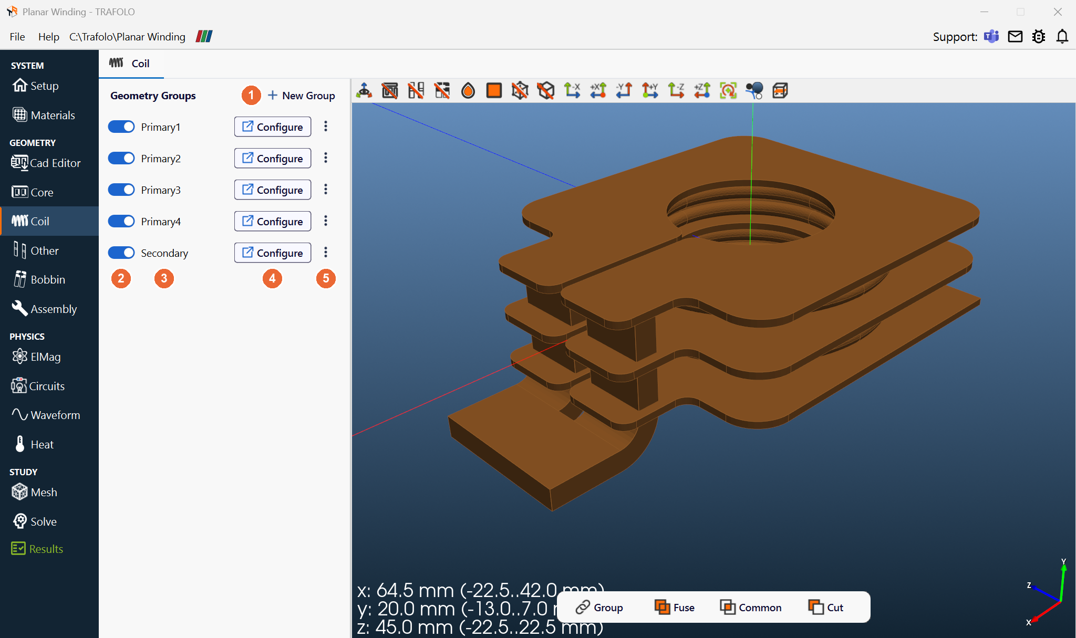The height and width of the screenshot is (638, 1076).
Task: Click Configure for Secondary
Action: 273,253
